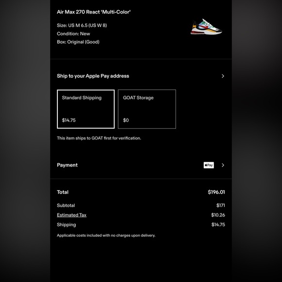Click the Total amount $196.01
This screenshot has width=282, height=282.
pyautogui.click(x=216, y=192)
